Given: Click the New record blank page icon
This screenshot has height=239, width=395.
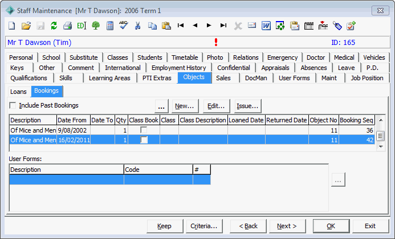Looking at the screenshot, I should [12, 26].
